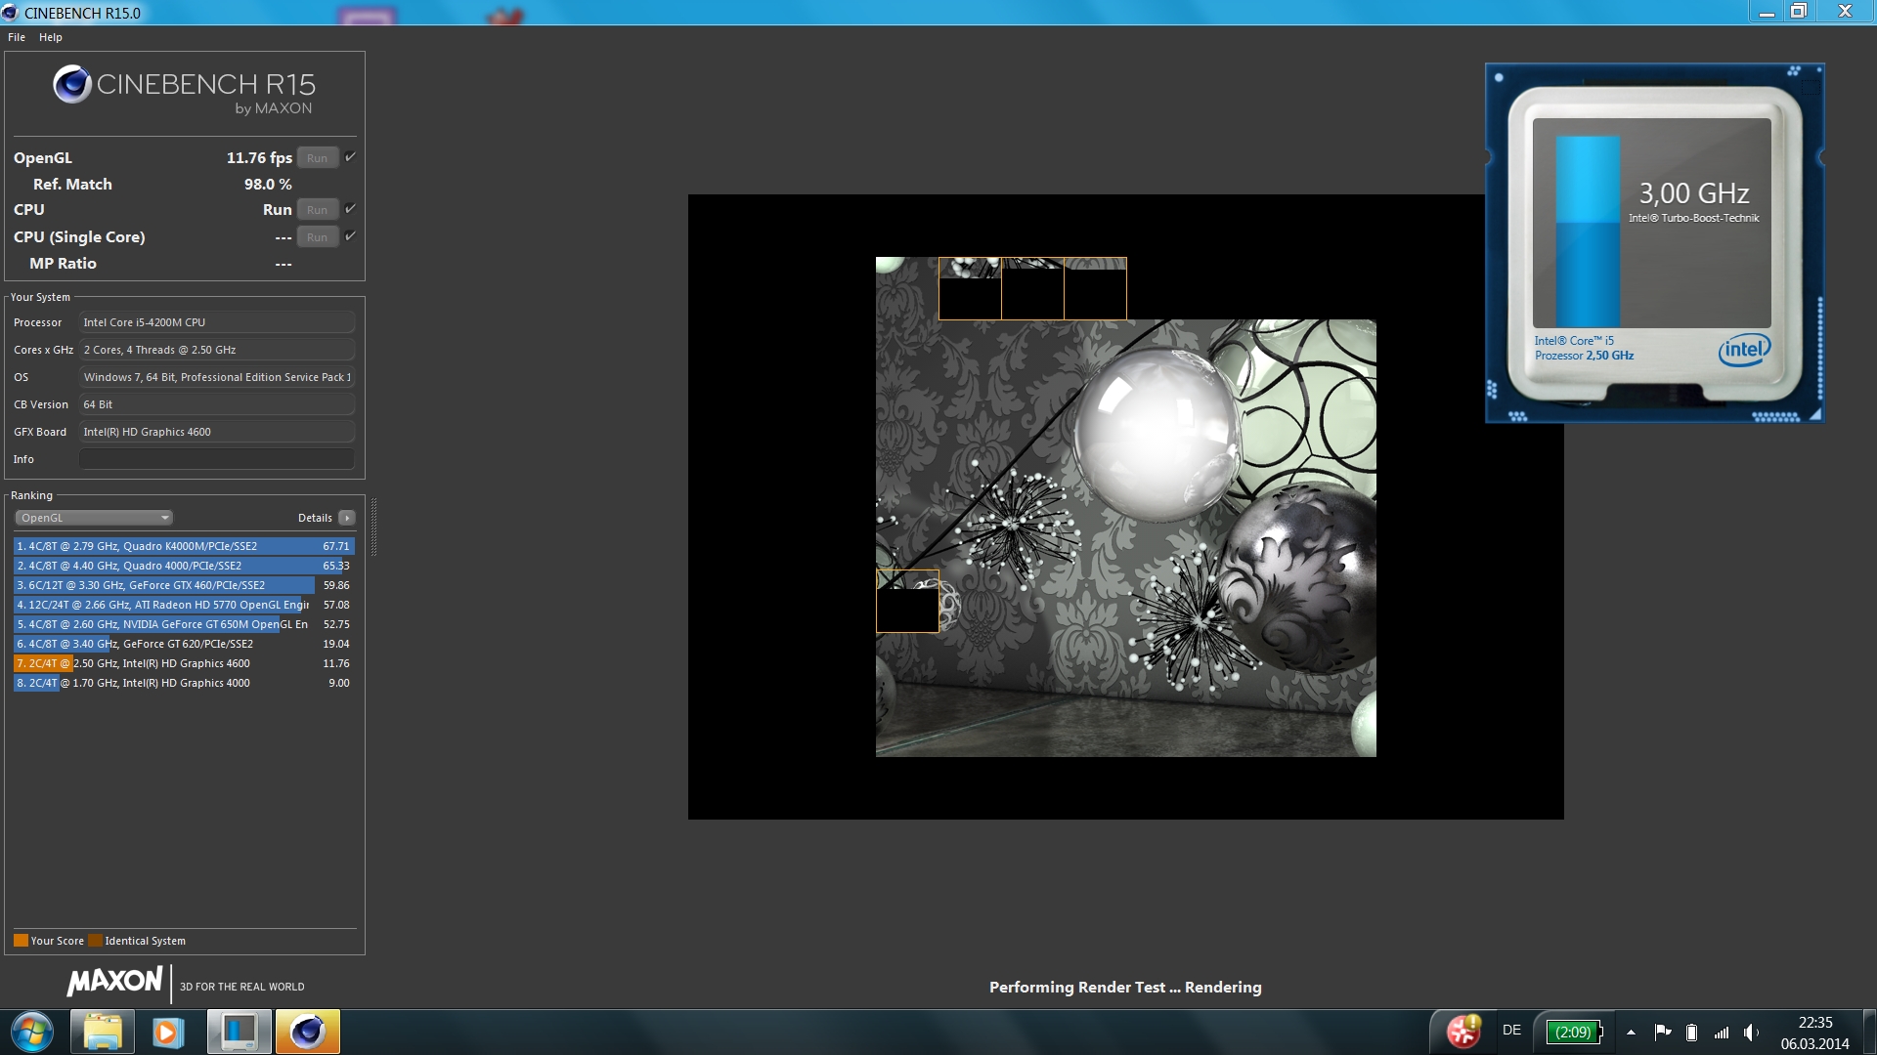1877x1055 pixels.
Task: Open the OpenGL ranking dropdown
Action: 94,518
